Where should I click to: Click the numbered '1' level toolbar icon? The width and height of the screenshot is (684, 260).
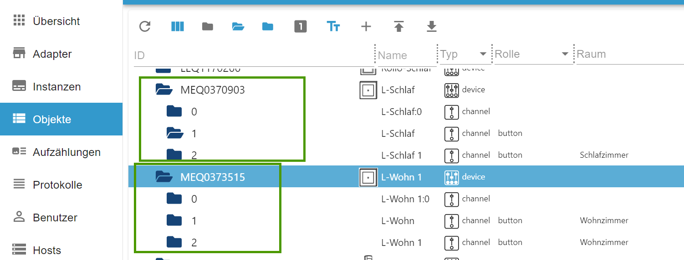coord(301,26)
